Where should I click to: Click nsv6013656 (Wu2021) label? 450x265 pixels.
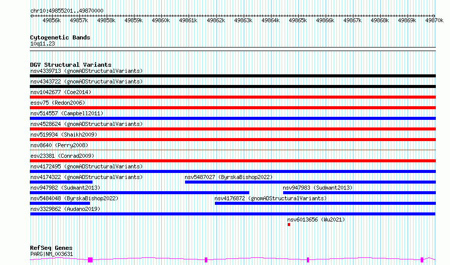click(316, 219)
